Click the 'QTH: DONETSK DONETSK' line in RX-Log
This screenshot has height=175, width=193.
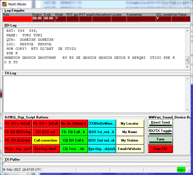coord(30,40)
